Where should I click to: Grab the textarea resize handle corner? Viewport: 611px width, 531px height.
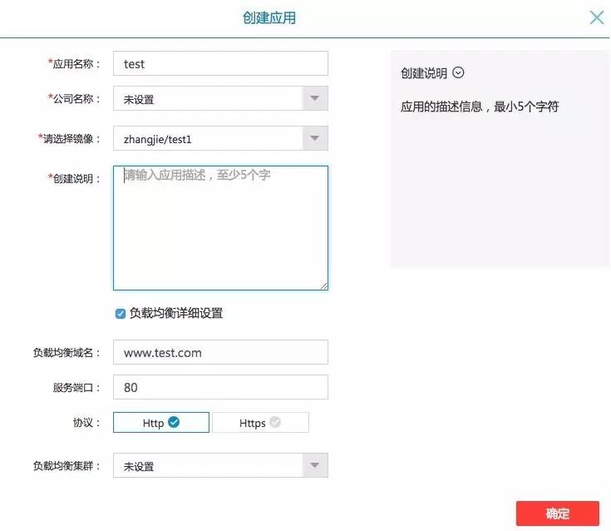pos(324,286)
